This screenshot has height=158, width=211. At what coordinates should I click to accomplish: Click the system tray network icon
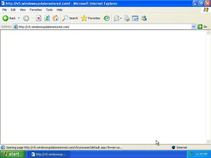[191, 154]
